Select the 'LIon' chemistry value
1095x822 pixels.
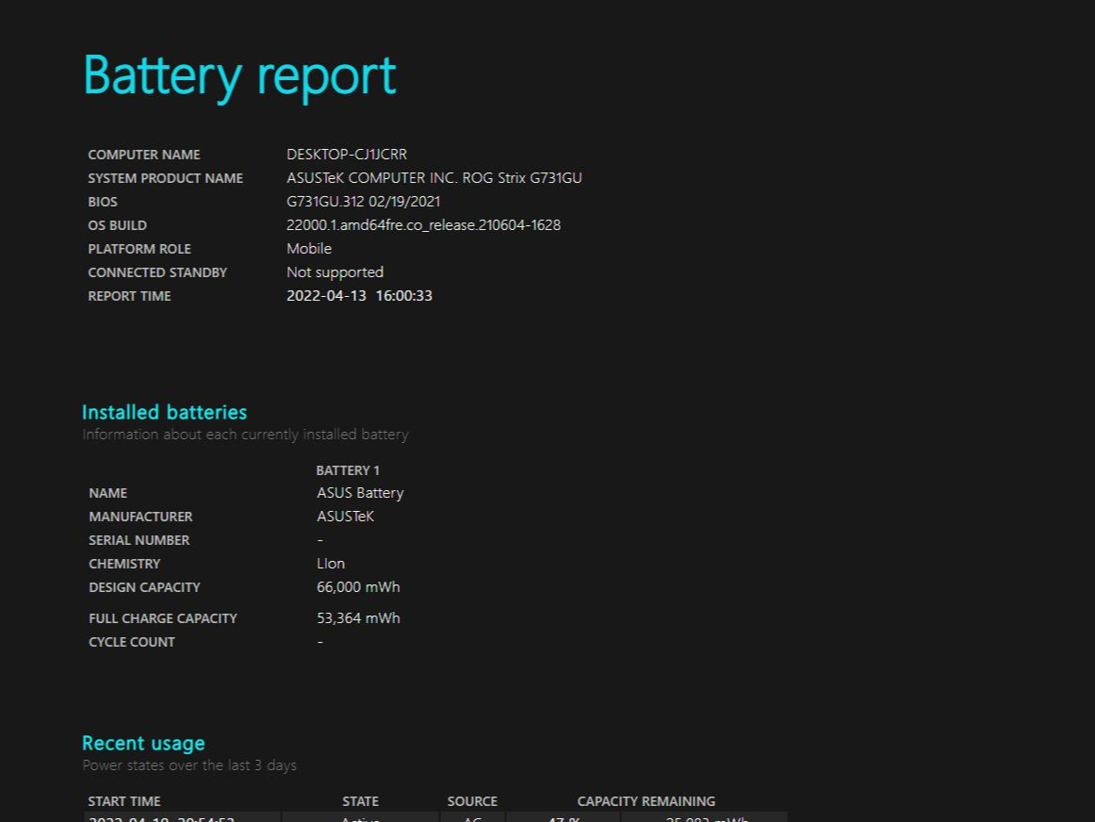[x=331, y=564]
